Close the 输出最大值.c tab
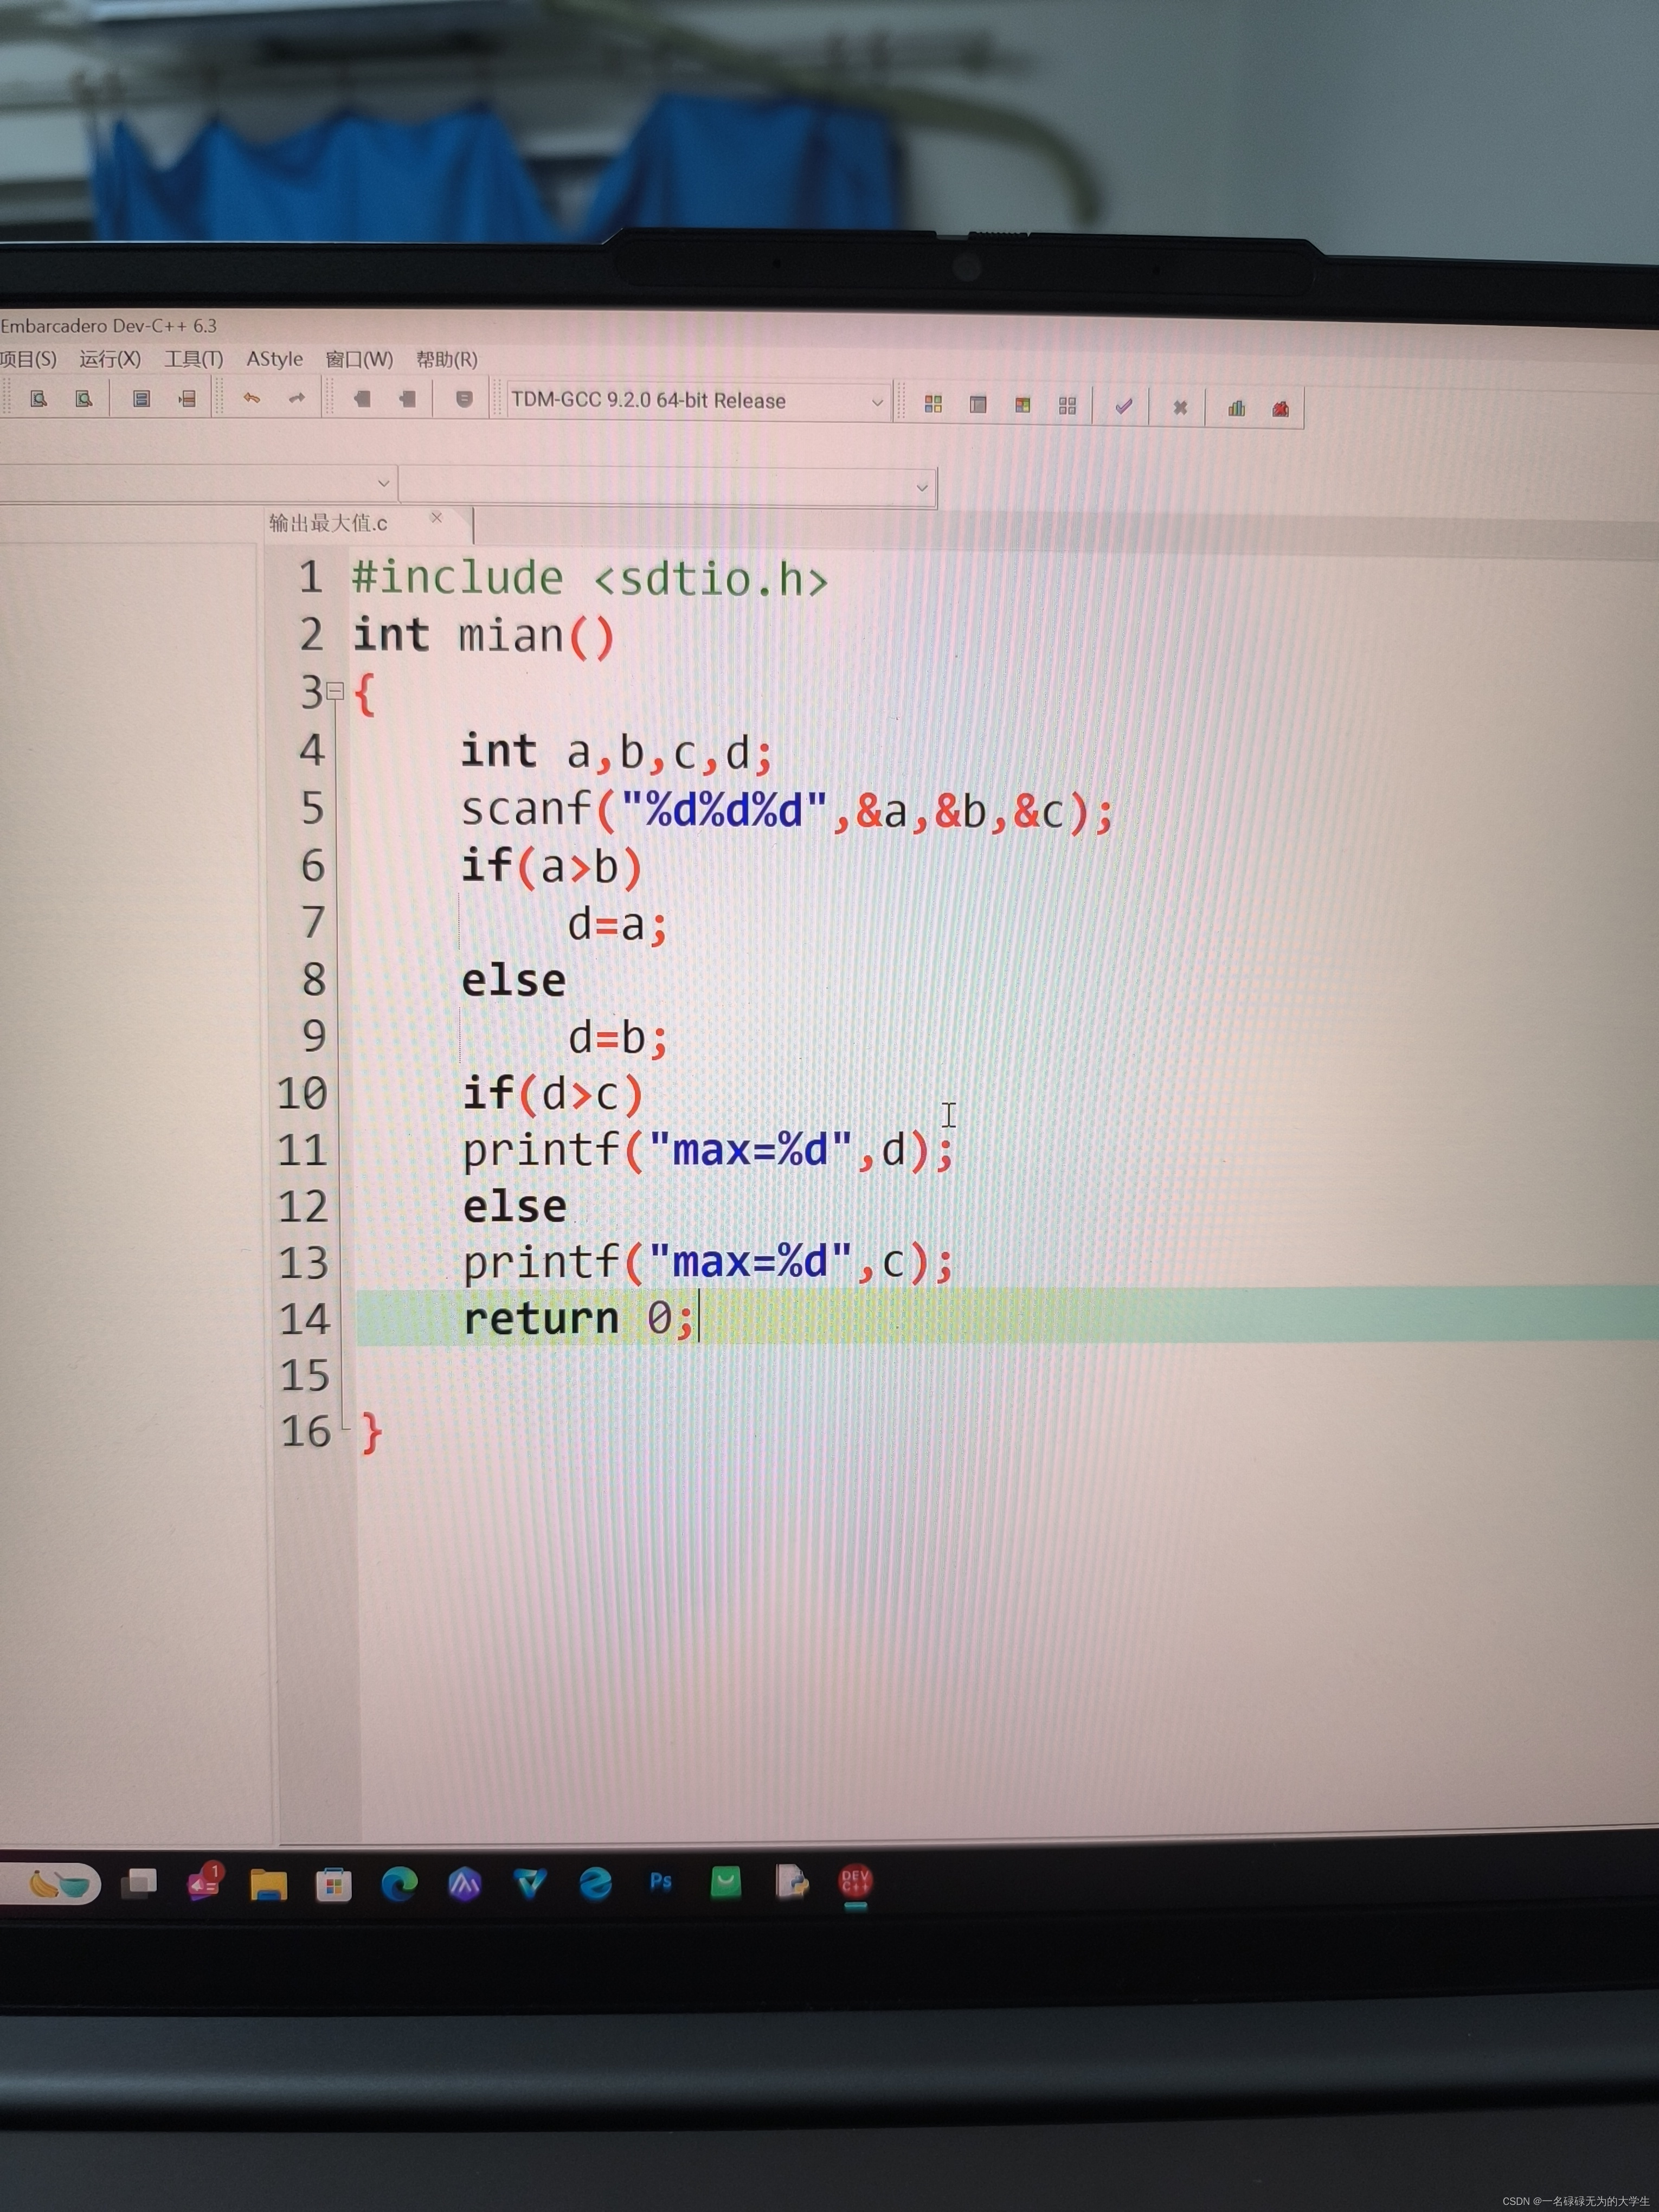The image size is (1659, 2212). pos(436,517)
